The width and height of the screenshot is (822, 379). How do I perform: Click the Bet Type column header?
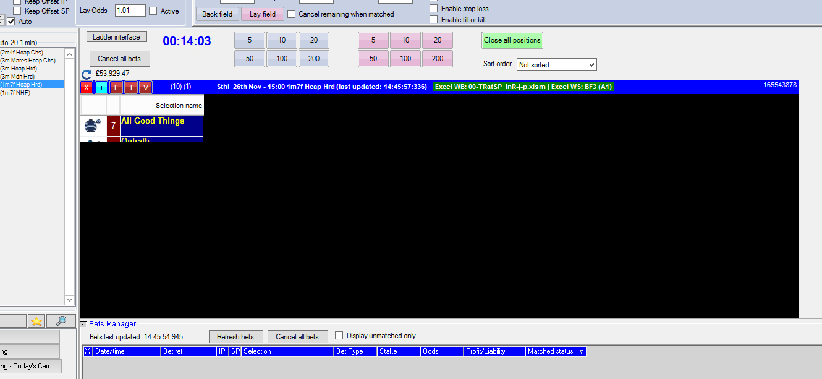(355, 351)
